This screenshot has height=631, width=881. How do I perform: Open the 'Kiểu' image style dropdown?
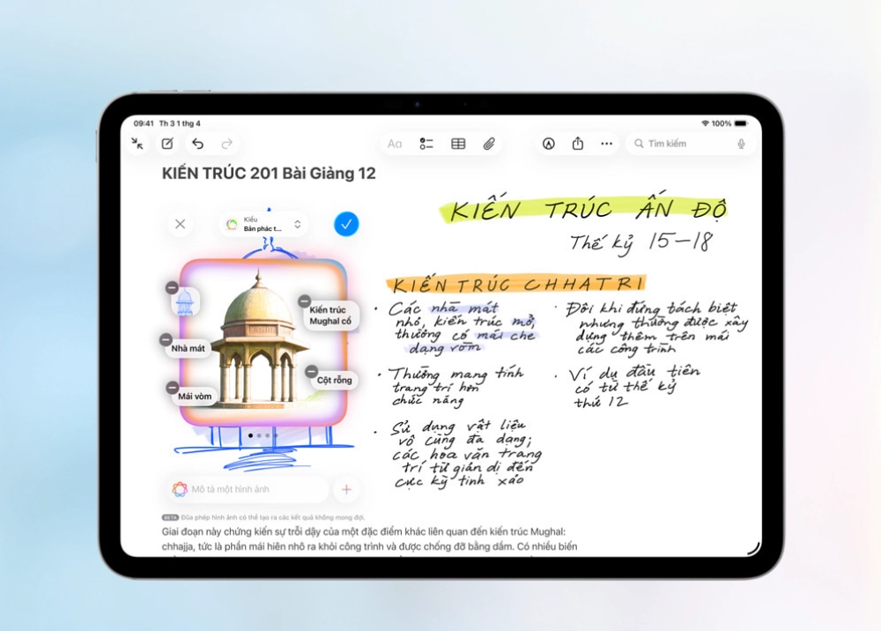[x=264, y=224]
